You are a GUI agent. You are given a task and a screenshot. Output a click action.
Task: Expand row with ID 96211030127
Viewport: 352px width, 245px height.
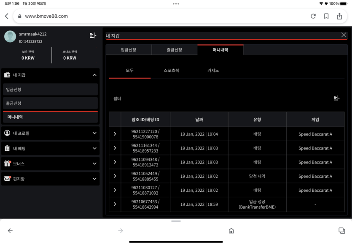coord(115,190)
